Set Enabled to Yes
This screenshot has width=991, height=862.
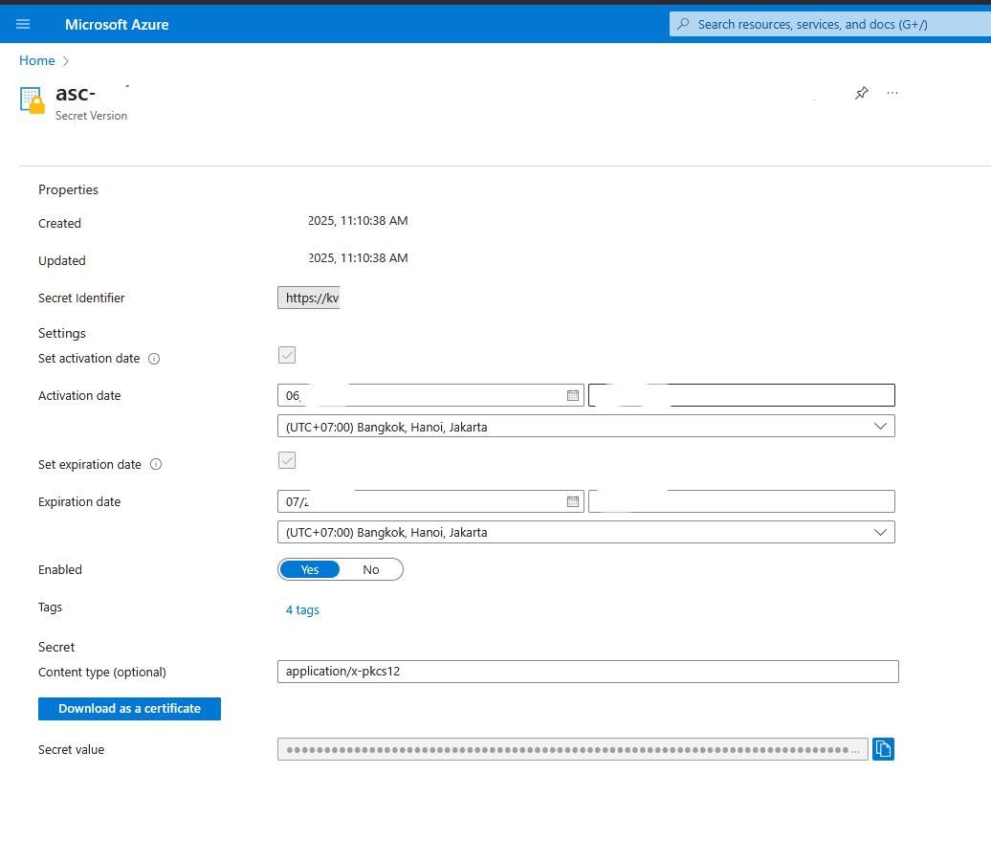click(310, 569)
